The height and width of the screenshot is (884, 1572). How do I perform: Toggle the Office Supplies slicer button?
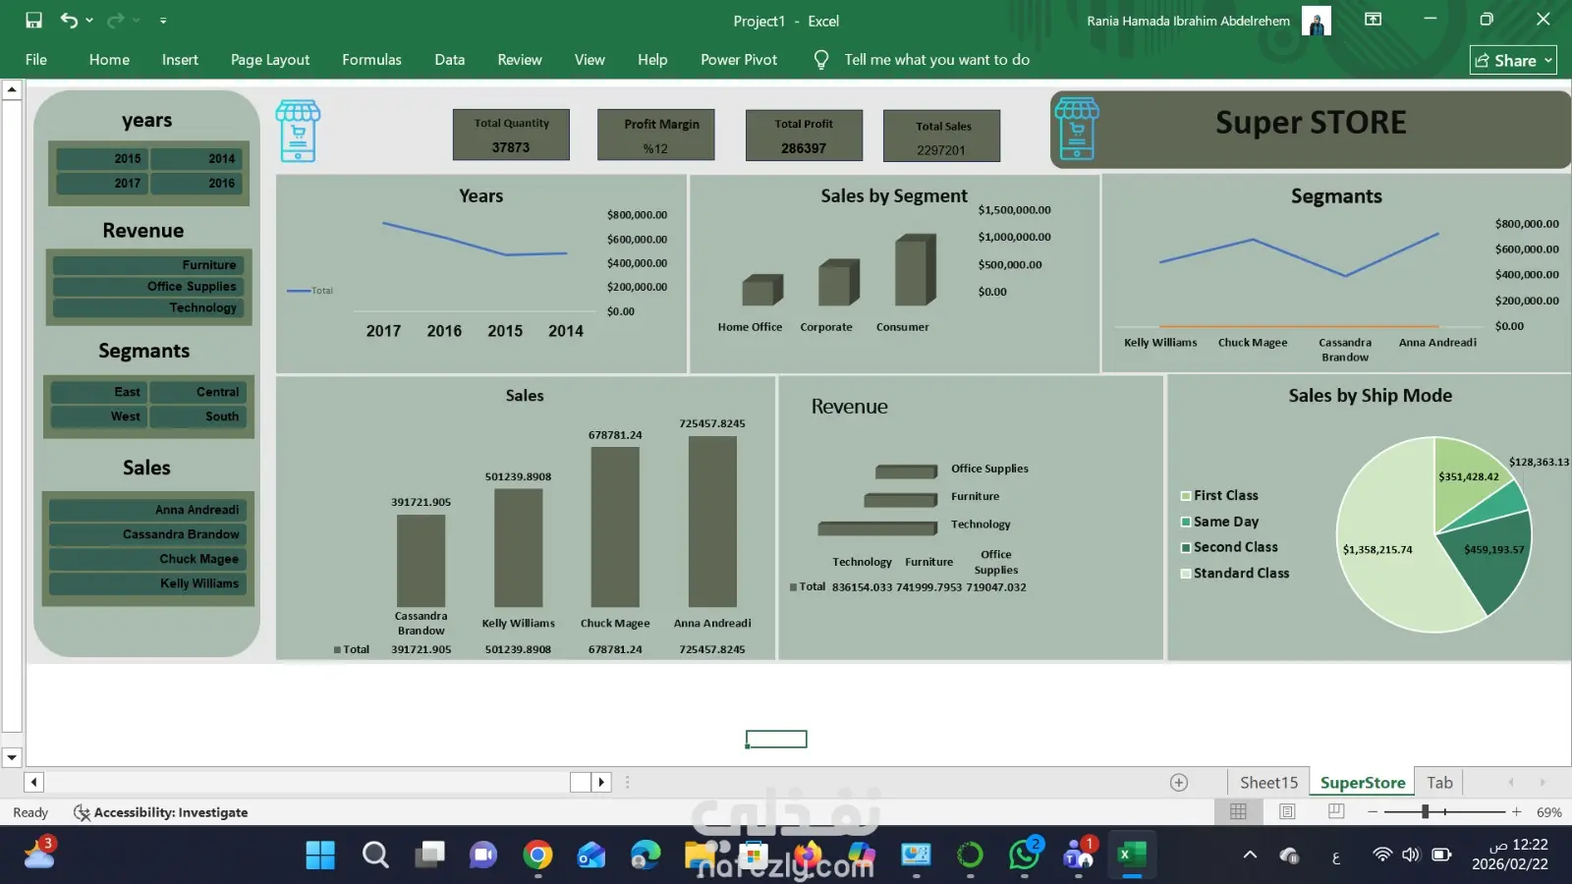(x=148, y=287)
